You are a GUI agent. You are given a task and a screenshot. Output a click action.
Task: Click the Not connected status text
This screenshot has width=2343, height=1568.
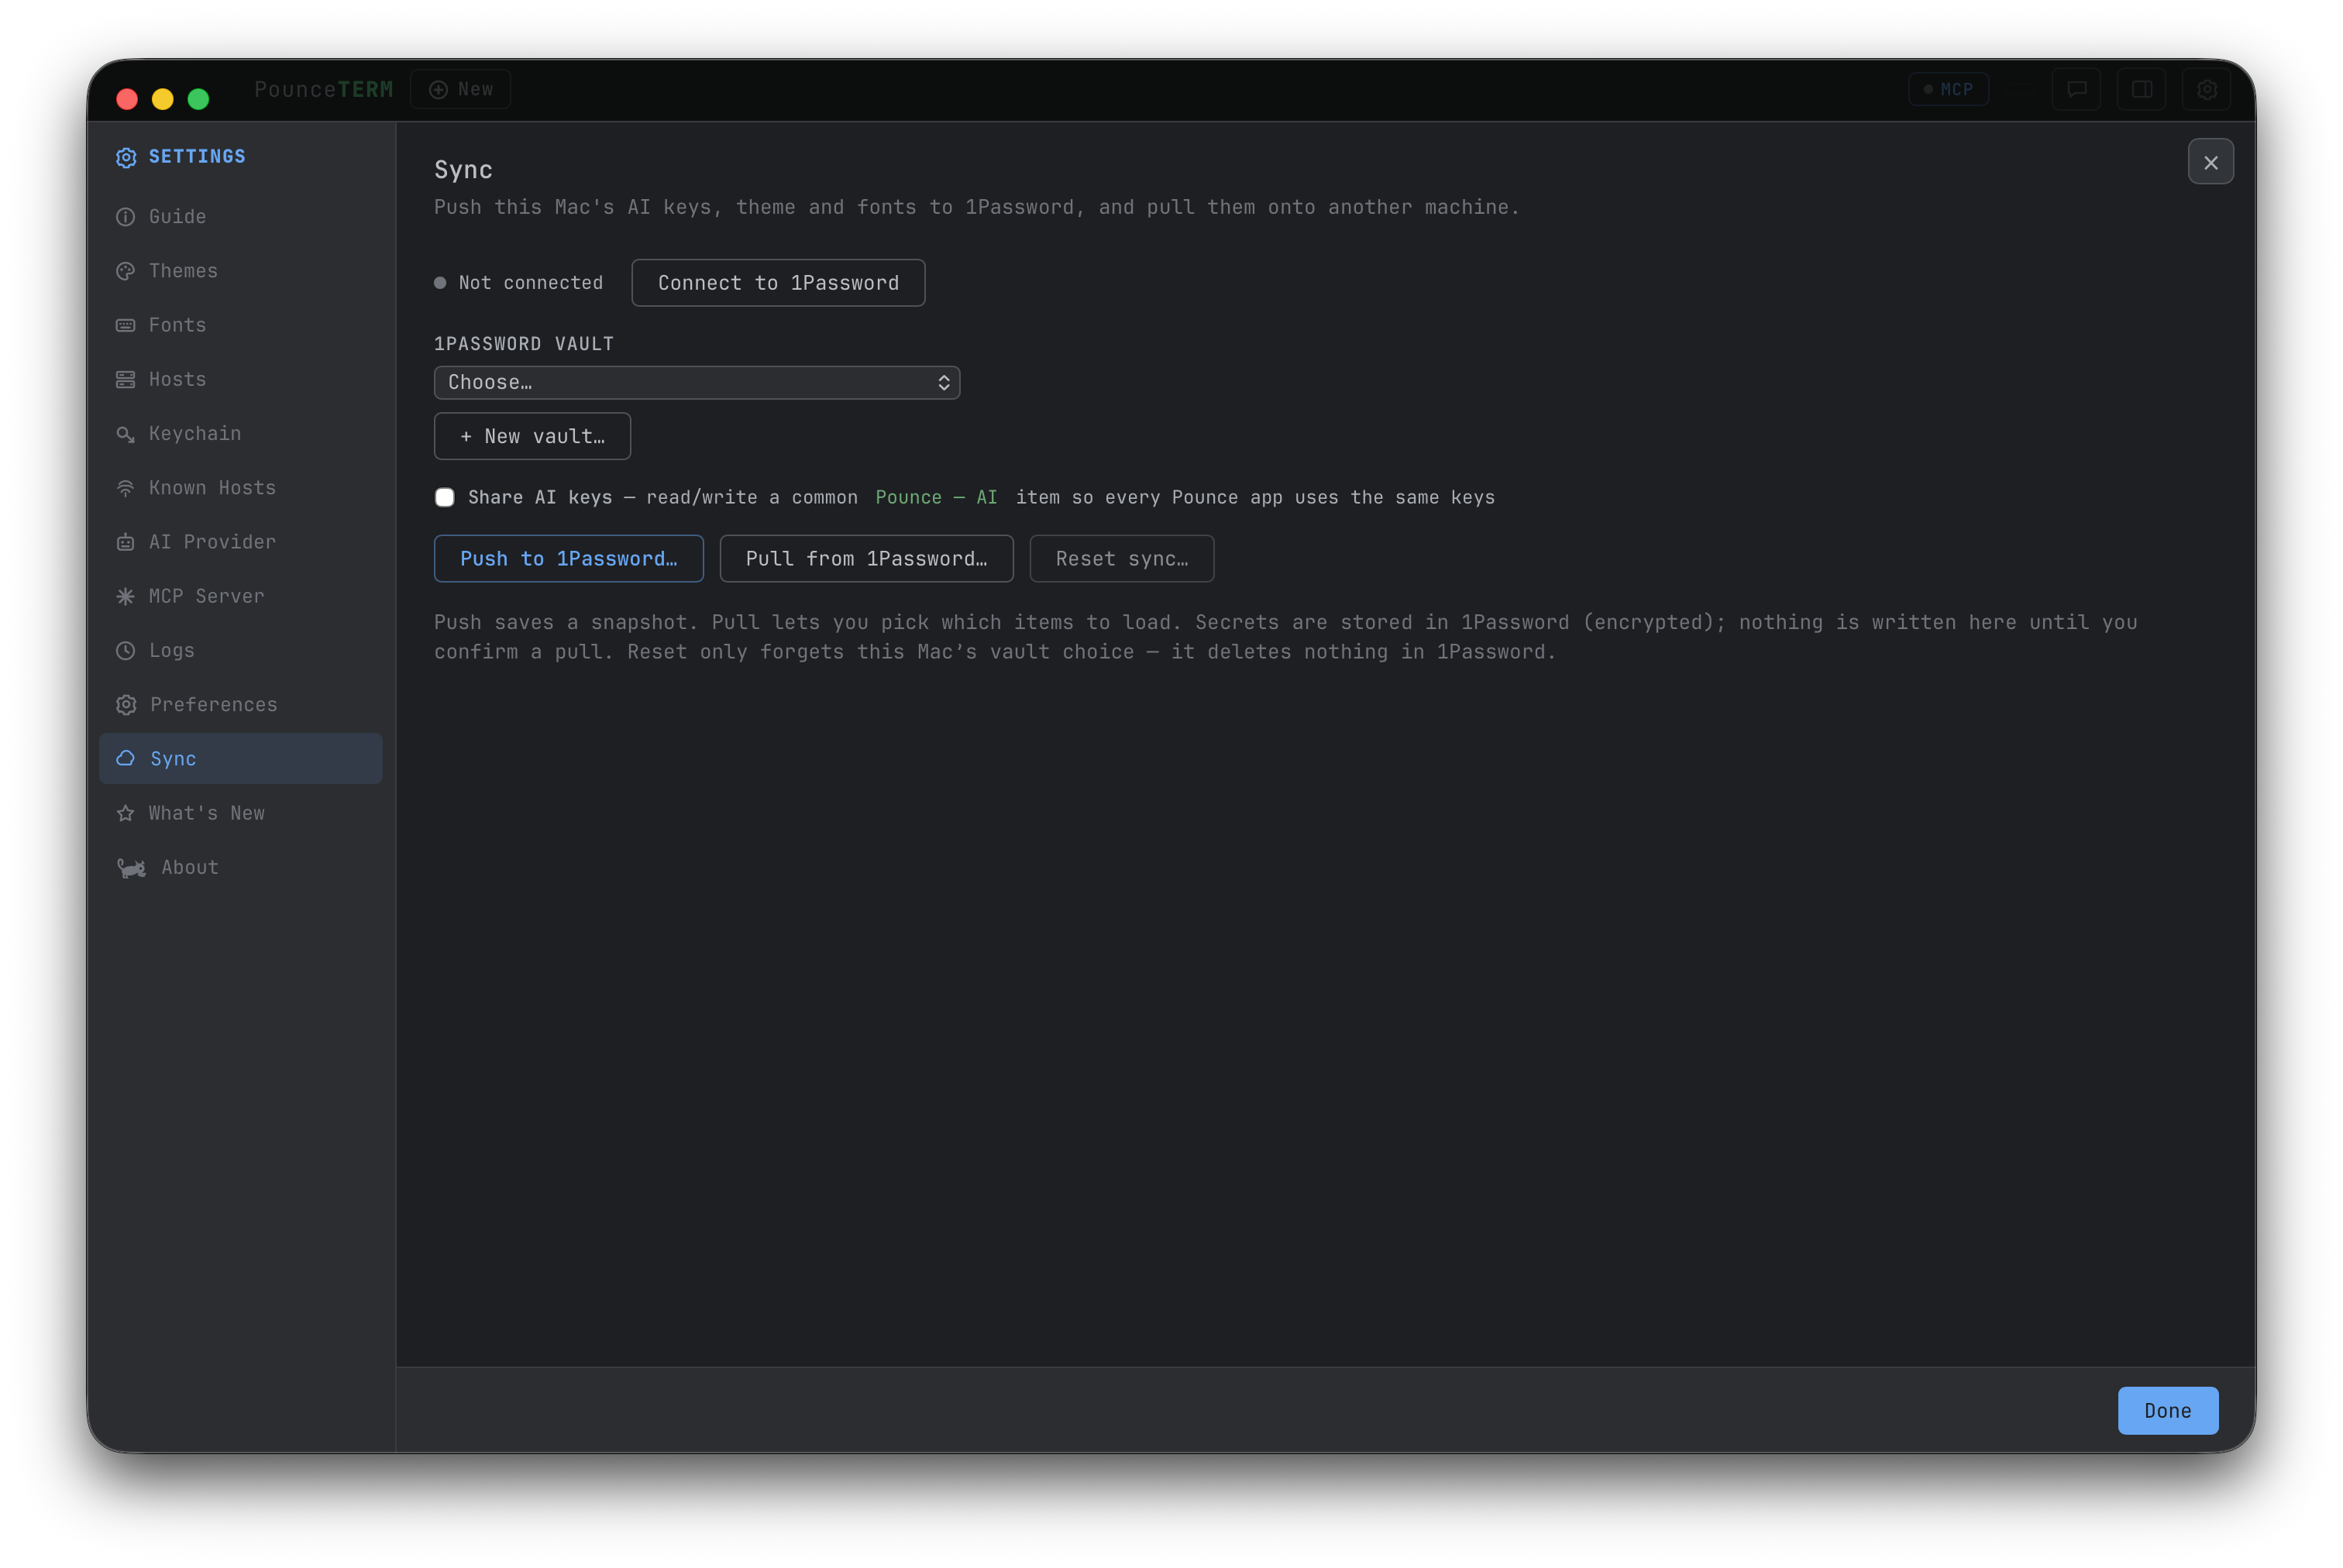click(x=531, y=283)
